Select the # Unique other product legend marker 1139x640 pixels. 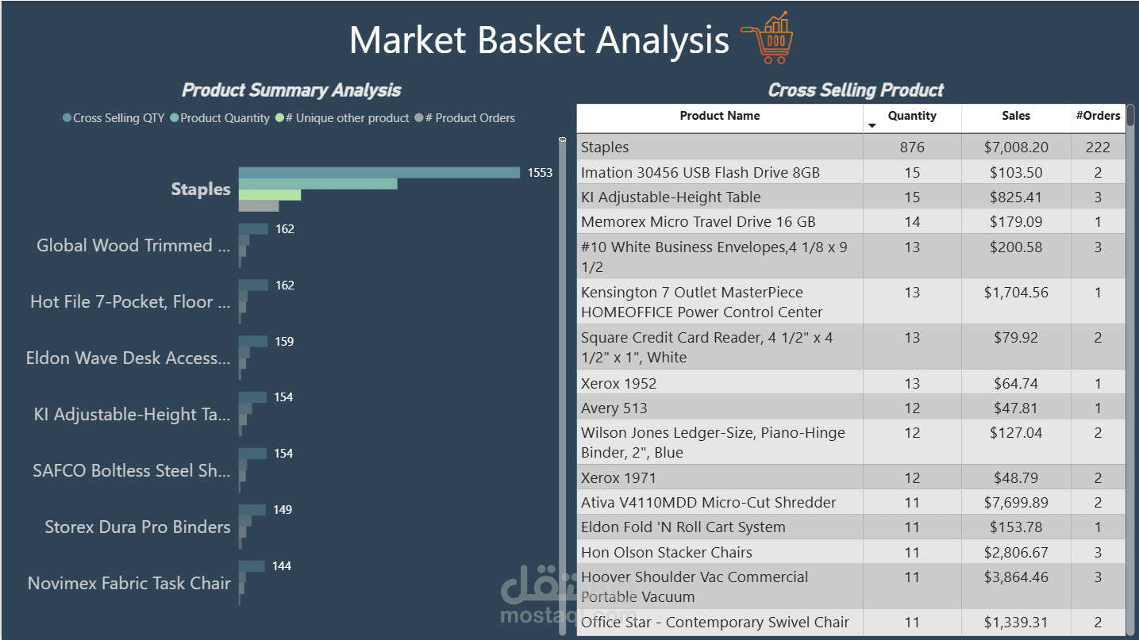(279, 118)
